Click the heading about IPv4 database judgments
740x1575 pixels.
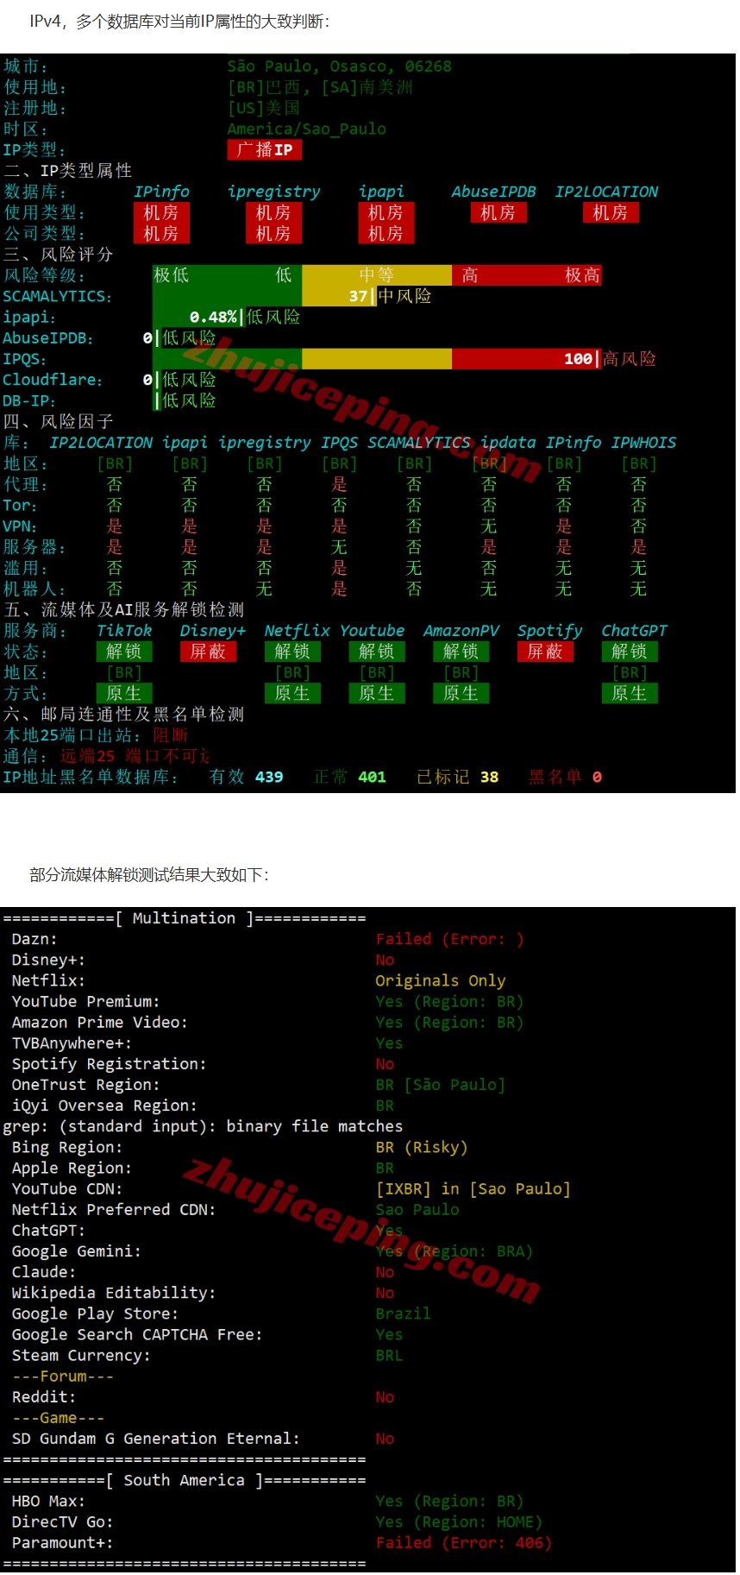[179, 22]
